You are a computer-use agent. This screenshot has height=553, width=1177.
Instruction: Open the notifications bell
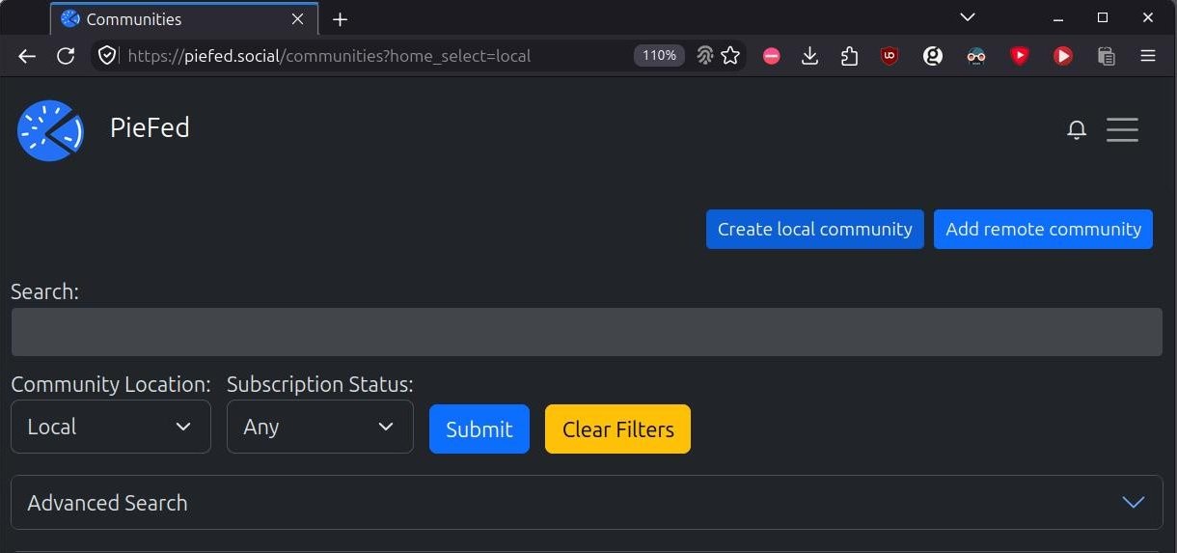(x=1077, y=130)
